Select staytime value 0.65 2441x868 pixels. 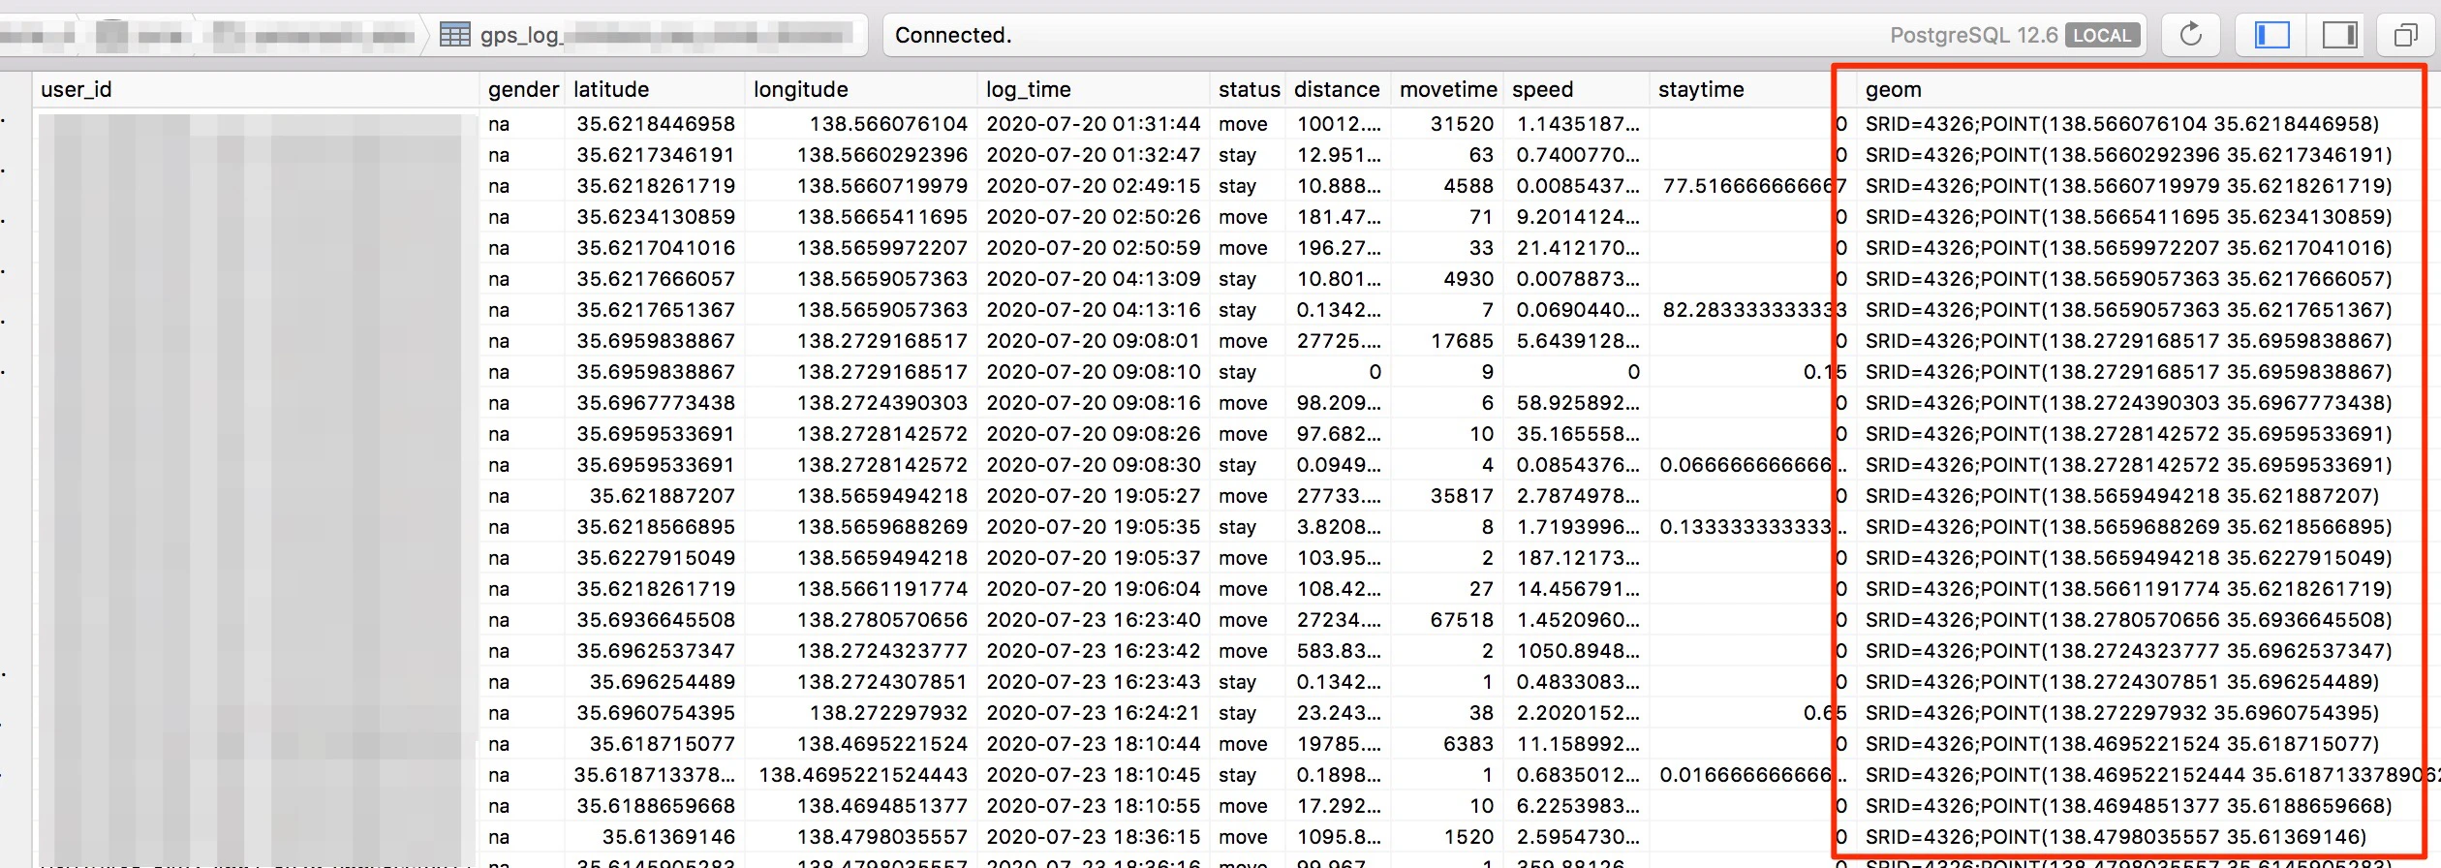1825,713
